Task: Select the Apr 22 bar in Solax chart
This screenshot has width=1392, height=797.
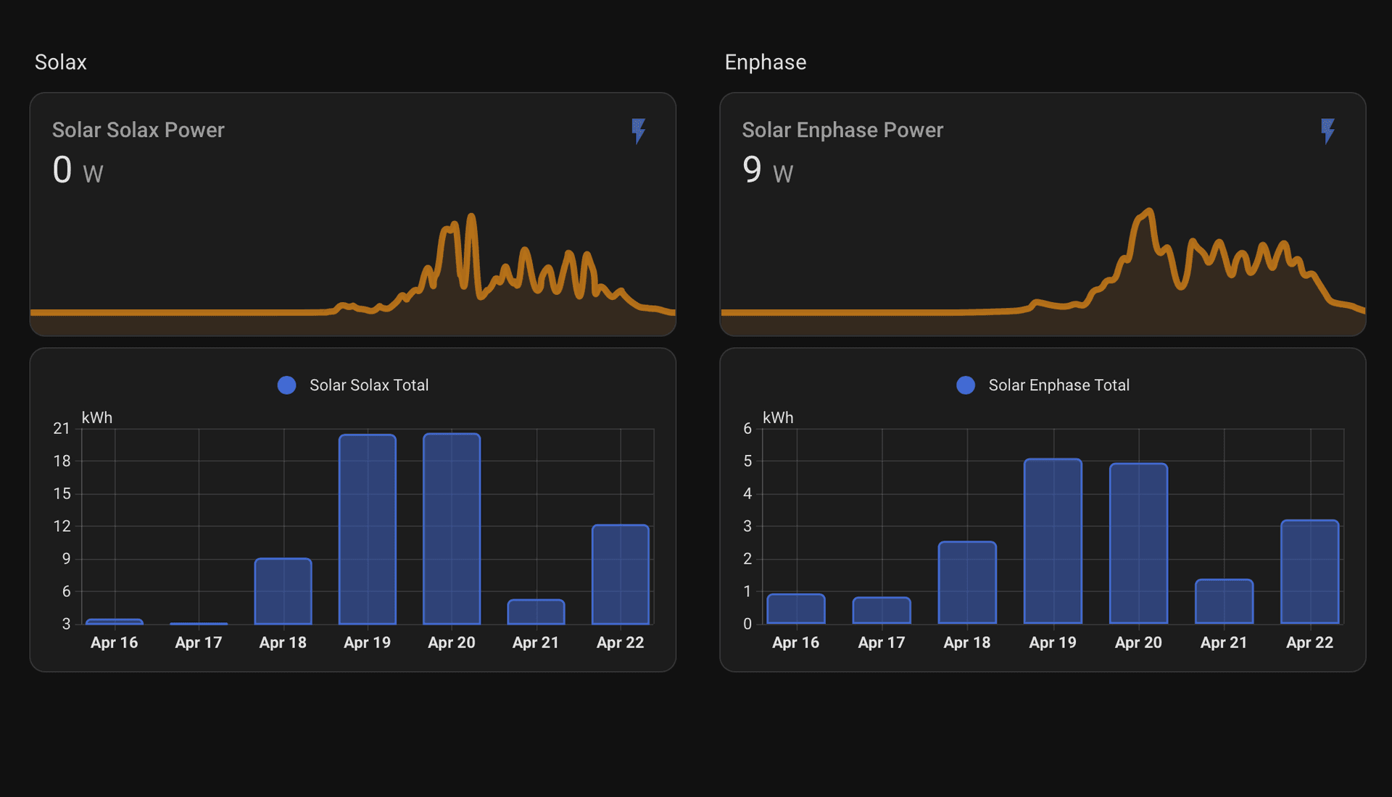Action: coord(621,575)
